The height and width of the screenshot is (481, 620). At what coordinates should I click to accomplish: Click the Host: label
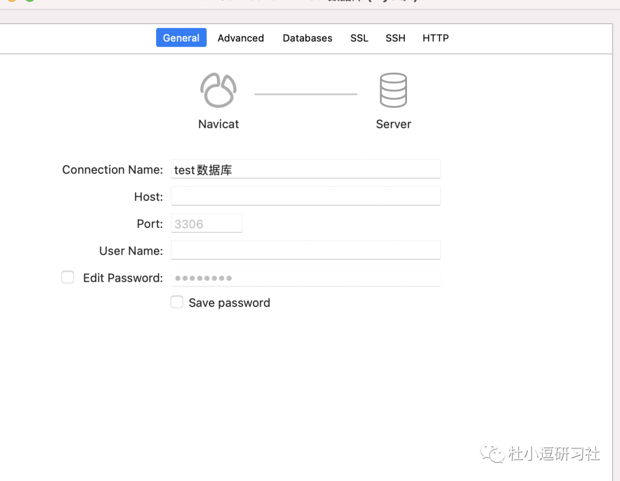[148, 196]
